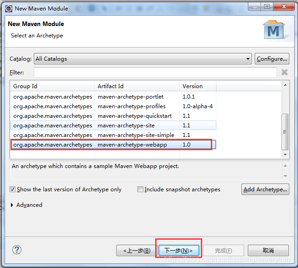Click the archetype list scrollbar thumb
Screen dimensions: 298x268
tap(285, 132)
